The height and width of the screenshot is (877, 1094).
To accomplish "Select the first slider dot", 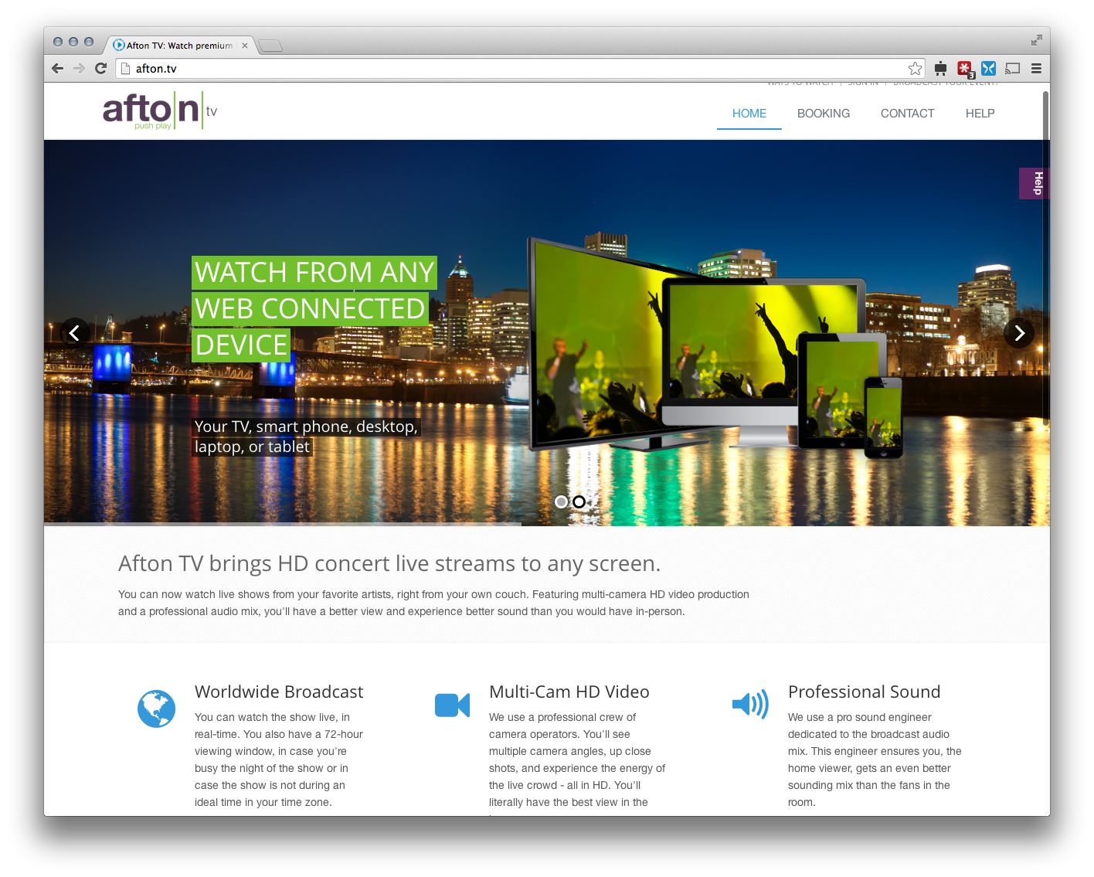I will click(x=561, y=501).
